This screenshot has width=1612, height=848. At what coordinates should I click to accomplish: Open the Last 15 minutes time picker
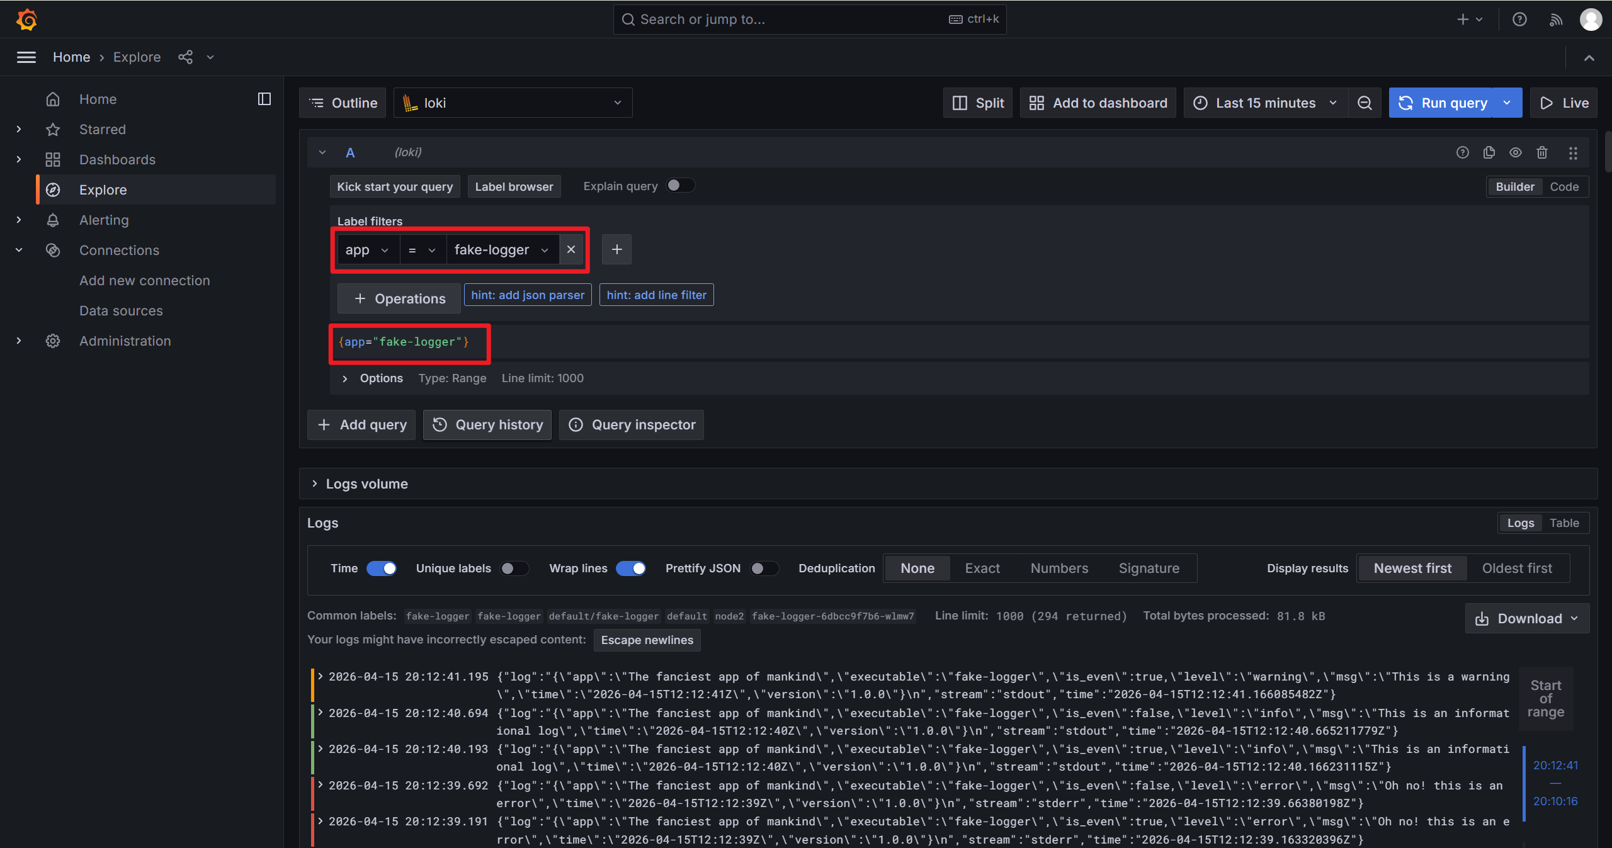coord(1266,103)
